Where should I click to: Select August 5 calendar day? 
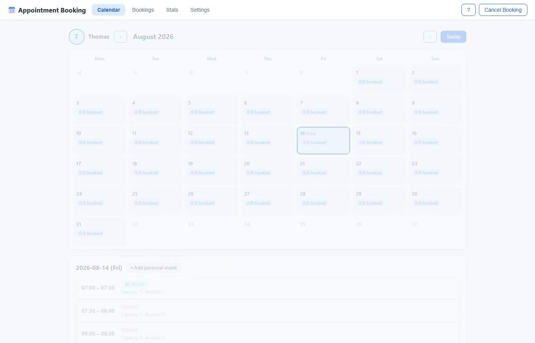[x=211, y=110]
